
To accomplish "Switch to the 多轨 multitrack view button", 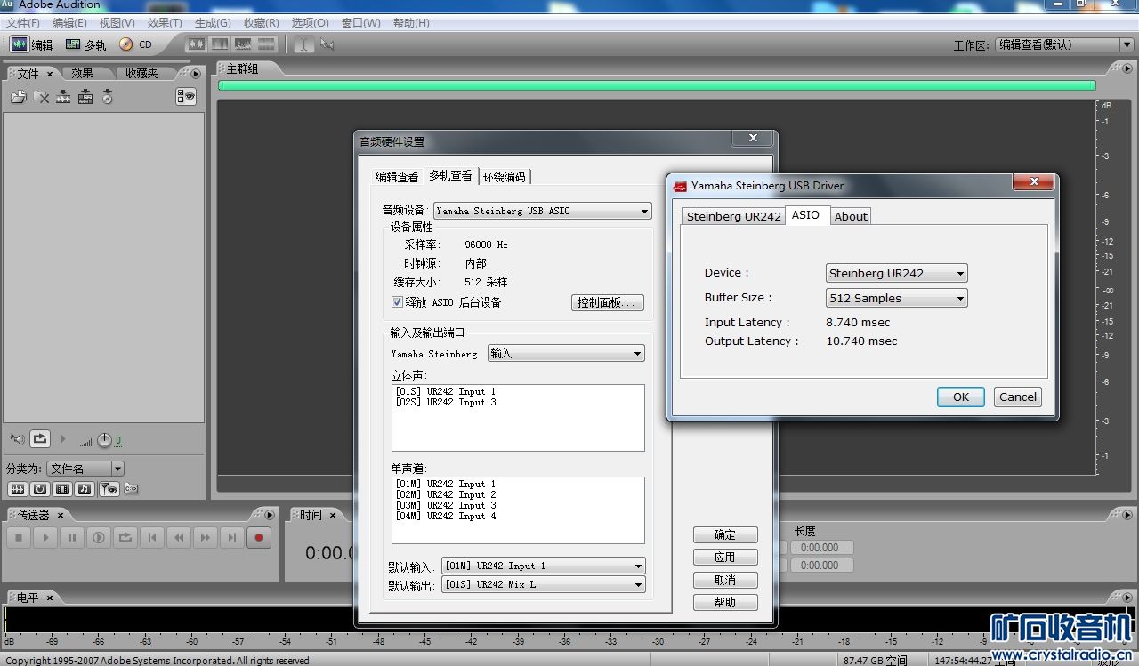I will [85, 44].
